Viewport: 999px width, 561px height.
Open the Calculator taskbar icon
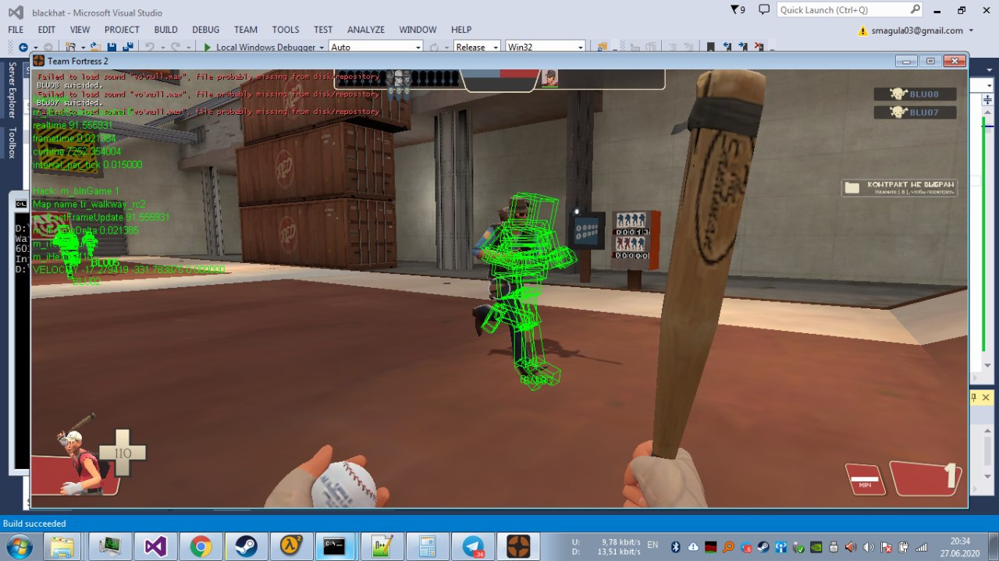click(427, 546)
